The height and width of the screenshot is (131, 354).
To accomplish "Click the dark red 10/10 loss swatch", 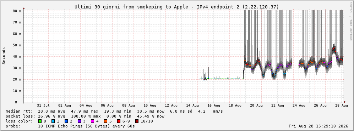I will (137, 121).
